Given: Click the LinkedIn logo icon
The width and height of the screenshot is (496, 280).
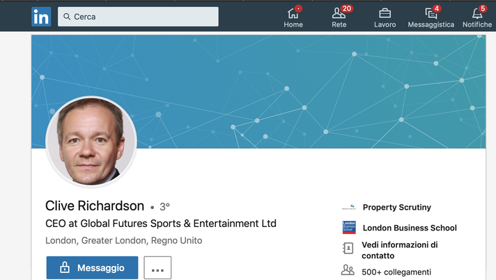Looking at the screenshot, I should coord(41,17).
